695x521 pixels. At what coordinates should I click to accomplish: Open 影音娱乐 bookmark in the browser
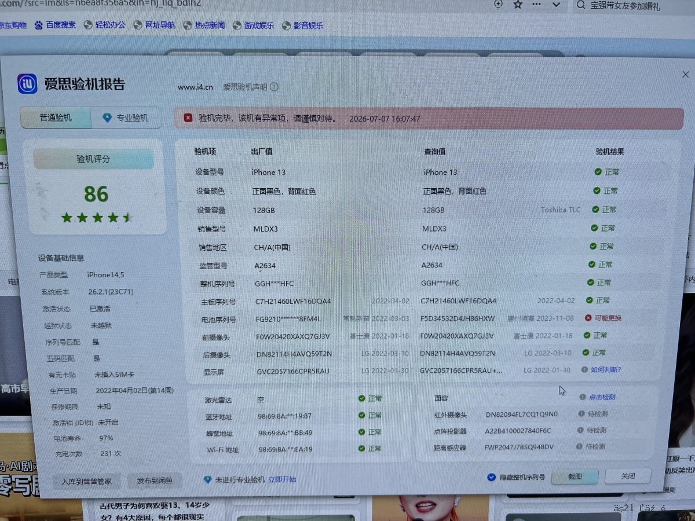303,26
